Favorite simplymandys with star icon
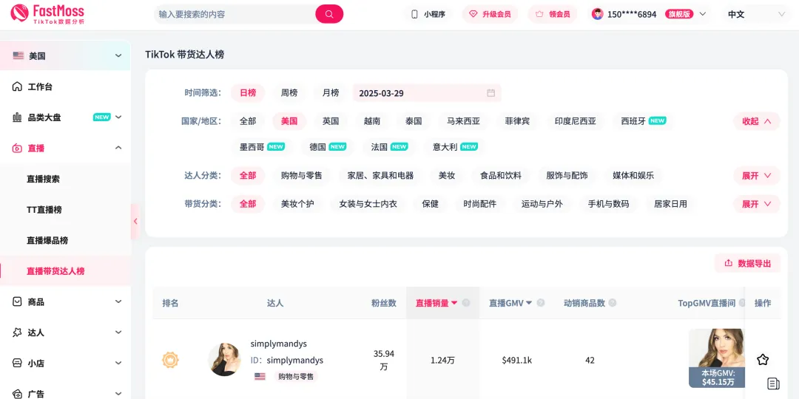The image size is (799, 399). tap(762, 360)
